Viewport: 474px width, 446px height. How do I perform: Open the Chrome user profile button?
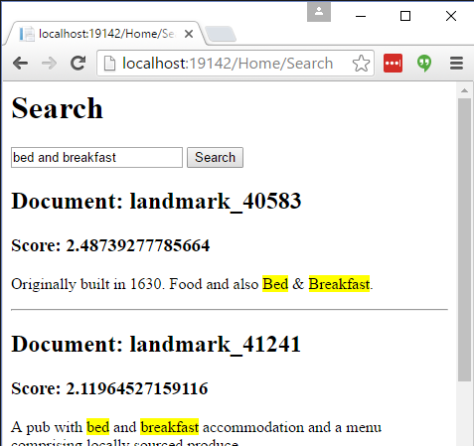pyautogui.click(x=319, y=12)
